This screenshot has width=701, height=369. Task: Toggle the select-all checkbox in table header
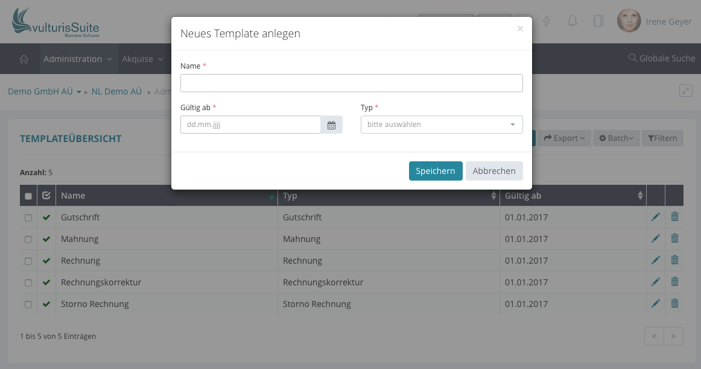pyautogui.click(x=28, y=196)
